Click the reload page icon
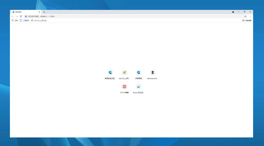Image resolution: width=264 pixels, height=146 pixels. coord(21,16)
